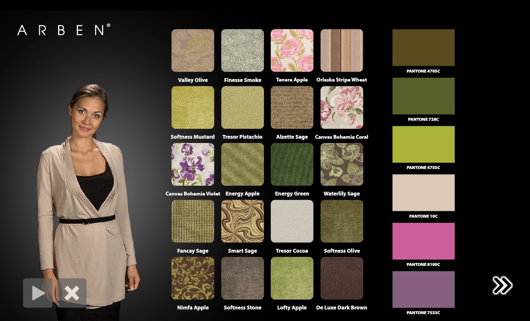
Task: Click the "Softness Stone" label
Action: coord(243,308)
